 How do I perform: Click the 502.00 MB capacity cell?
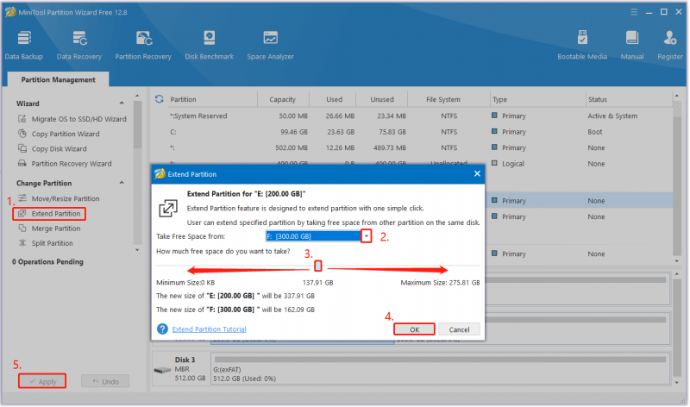(292, 147)
